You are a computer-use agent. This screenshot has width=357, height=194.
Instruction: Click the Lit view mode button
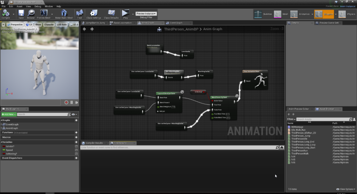click(x=29, y=25)
